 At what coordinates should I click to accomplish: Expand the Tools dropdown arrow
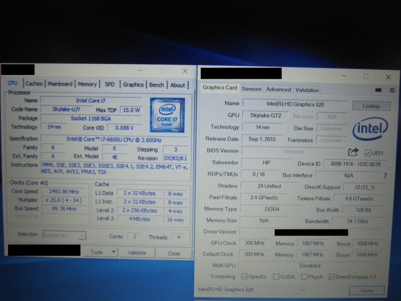pos(114,252)
